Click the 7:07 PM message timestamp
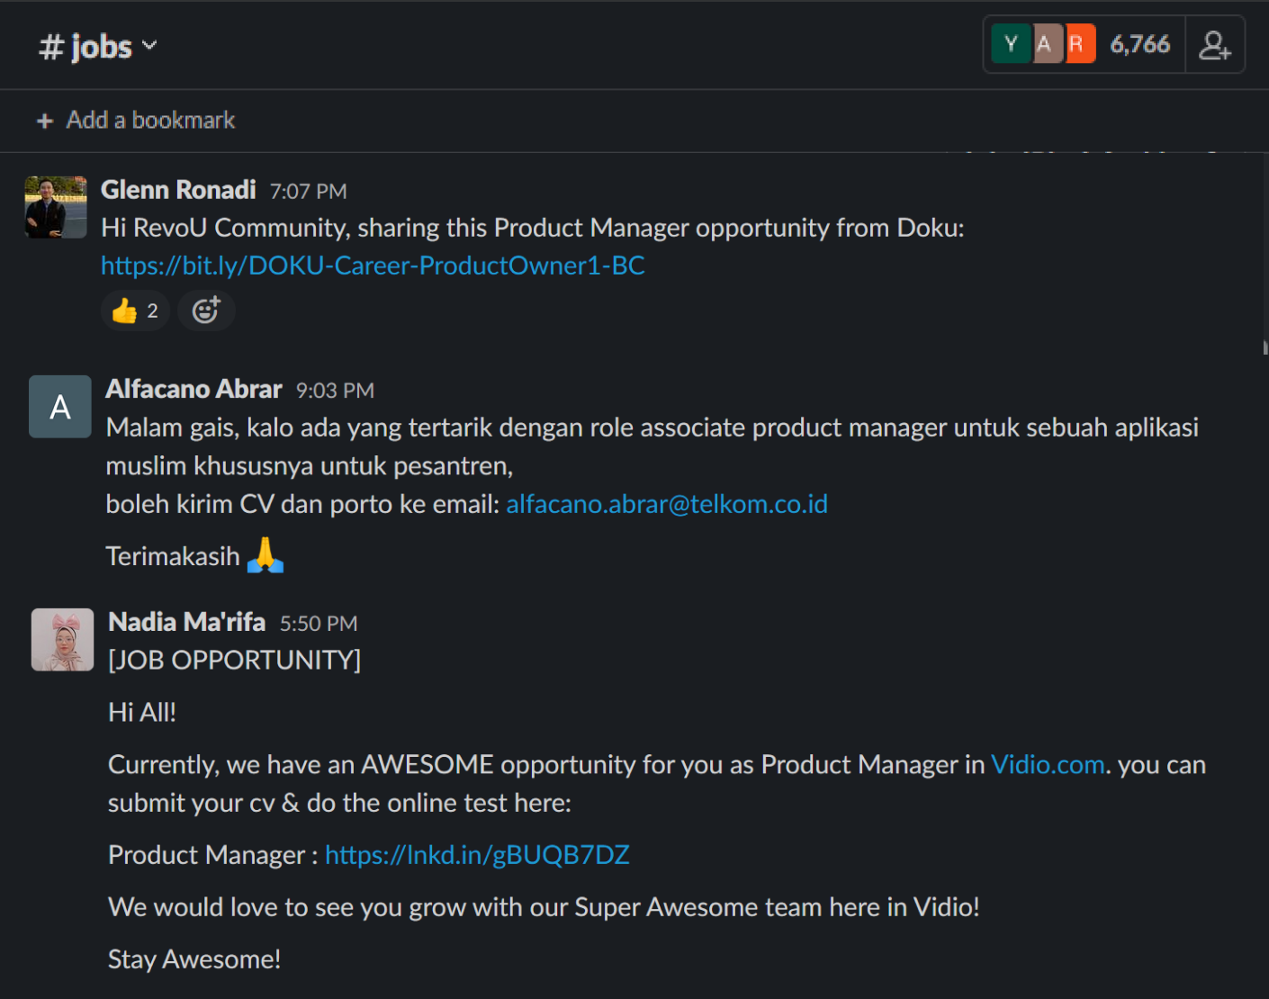Screen dimensions: 1269x999 (308, 192)
